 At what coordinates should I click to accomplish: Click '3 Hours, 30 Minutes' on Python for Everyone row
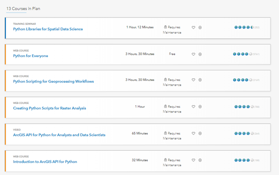[140, 54]
